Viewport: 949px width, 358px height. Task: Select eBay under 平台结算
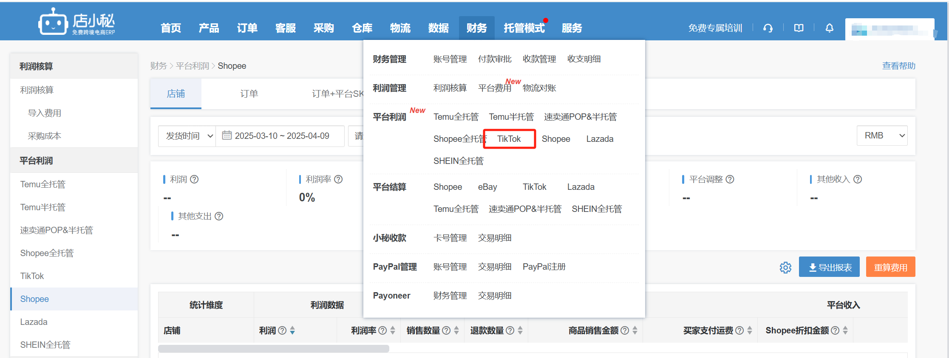487,187
